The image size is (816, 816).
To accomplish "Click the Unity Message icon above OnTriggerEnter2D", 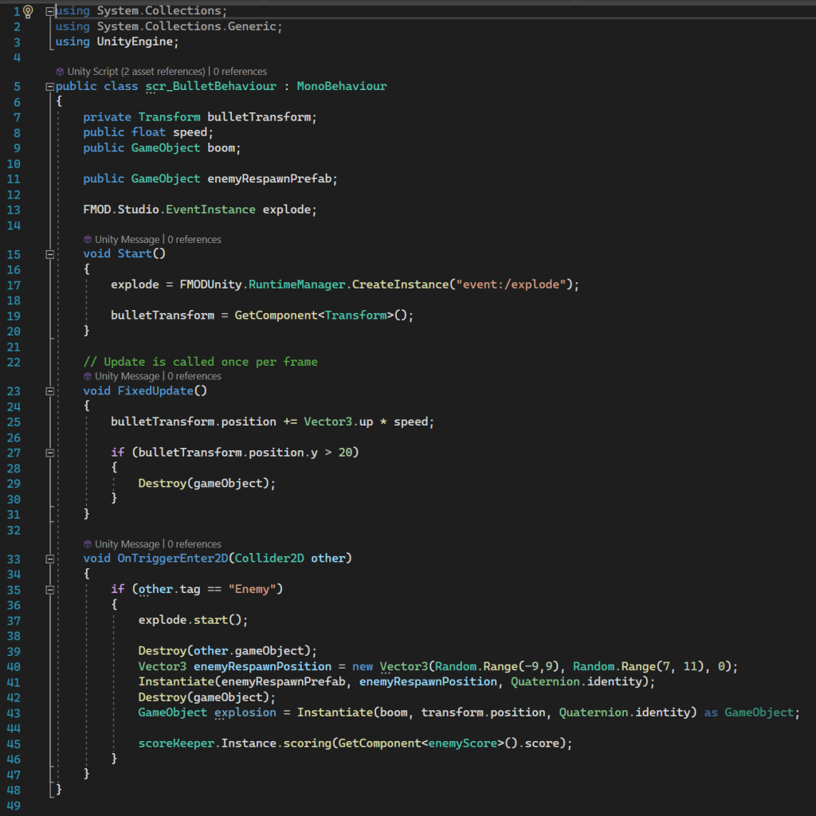I will pyautogui.click(x=88, y=544).
